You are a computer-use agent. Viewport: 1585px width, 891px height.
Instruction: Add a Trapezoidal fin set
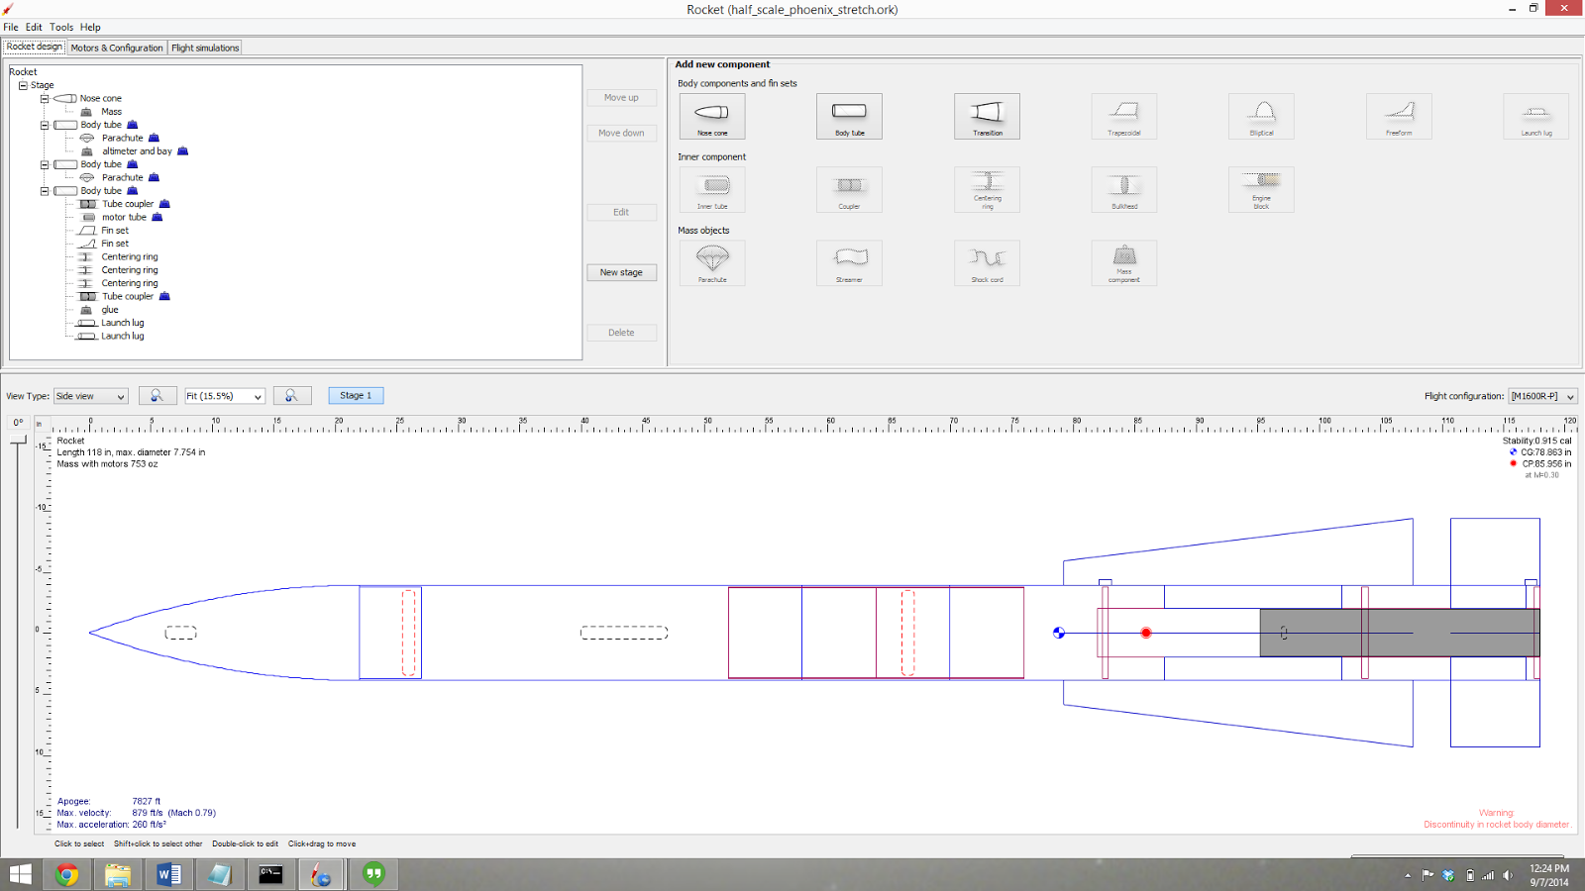[x=1123, y=116]
